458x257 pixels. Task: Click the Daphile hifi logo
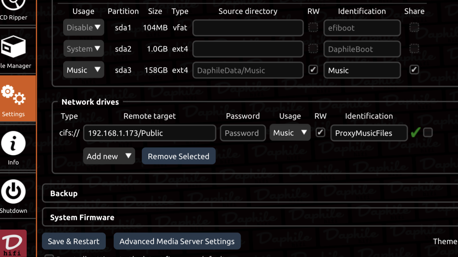[13, 243]
